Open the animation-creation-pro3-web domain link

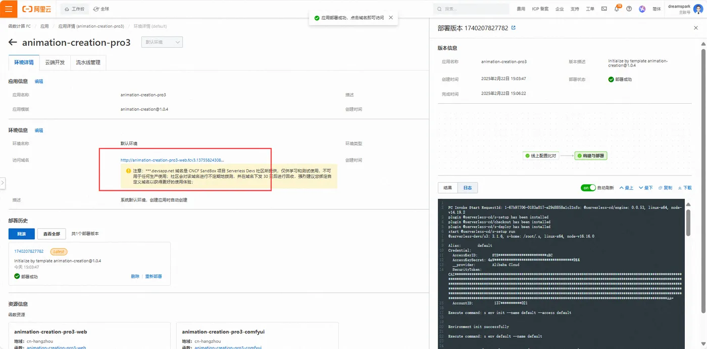pyautogui.click(x=172, y=160)
